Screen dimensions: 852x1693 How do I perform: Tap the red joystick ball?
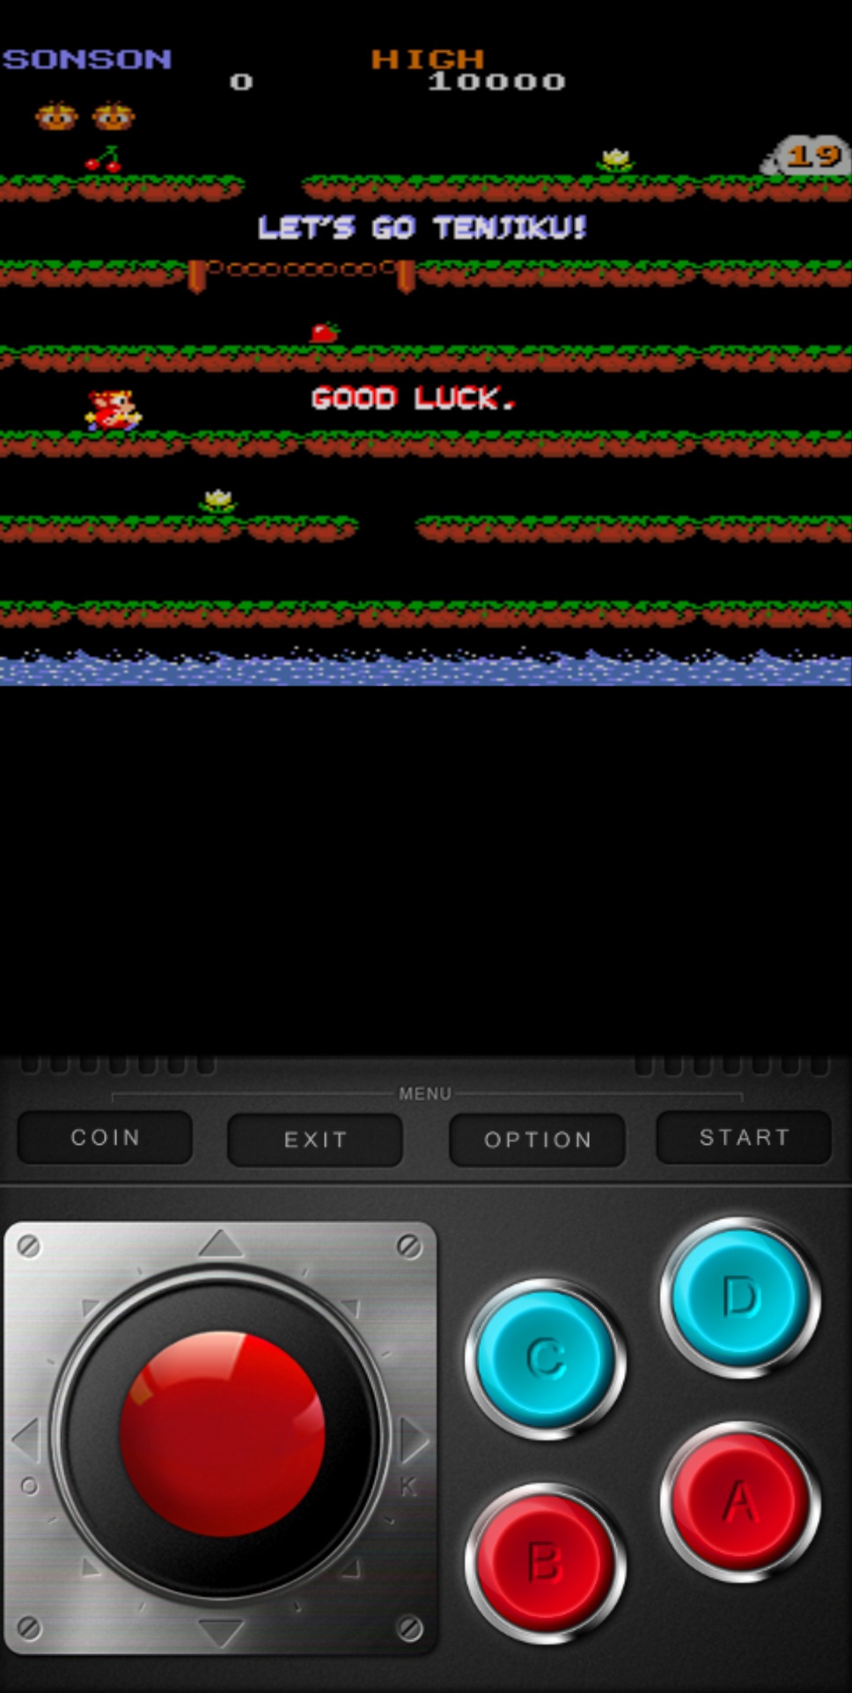[222, 1434]
